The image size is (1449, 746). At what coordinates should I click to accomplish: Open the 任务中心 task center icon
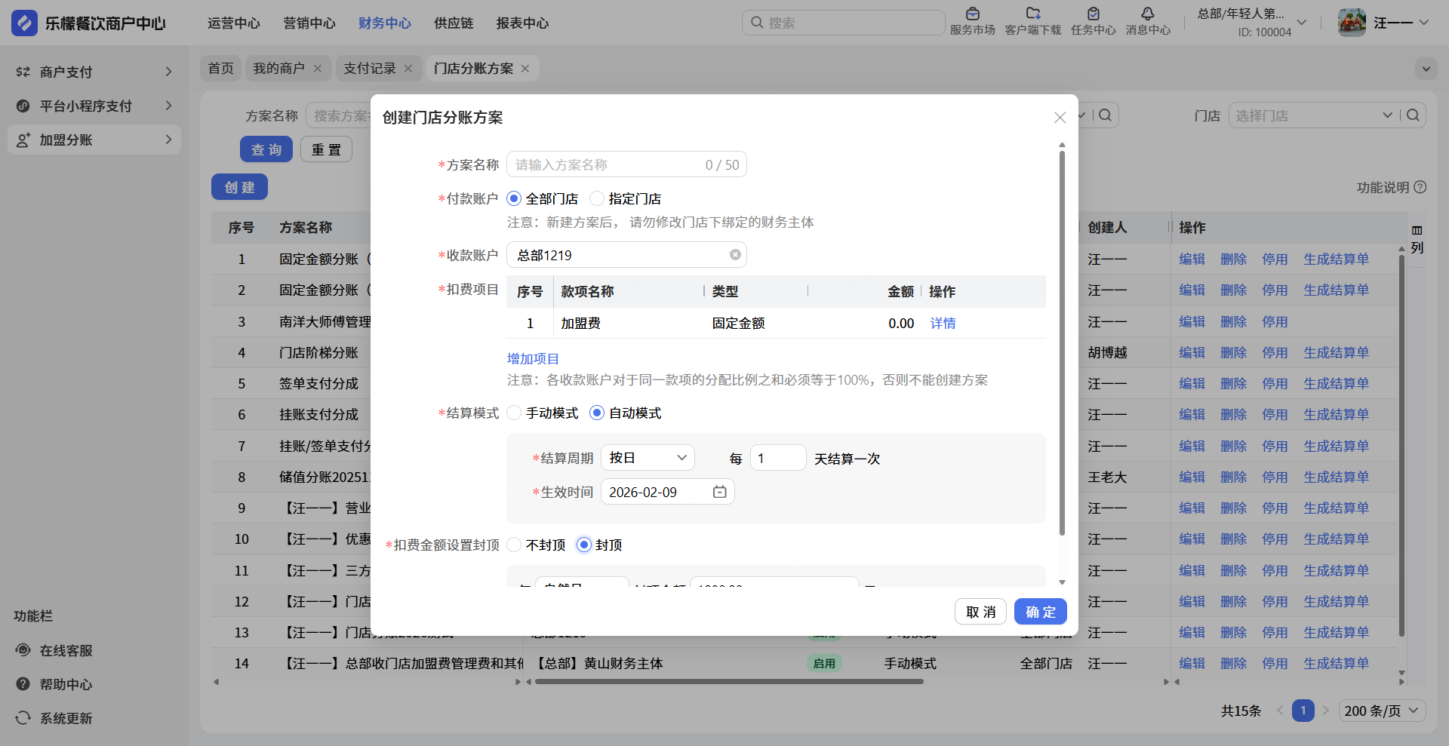click(x=1093, y=14)
